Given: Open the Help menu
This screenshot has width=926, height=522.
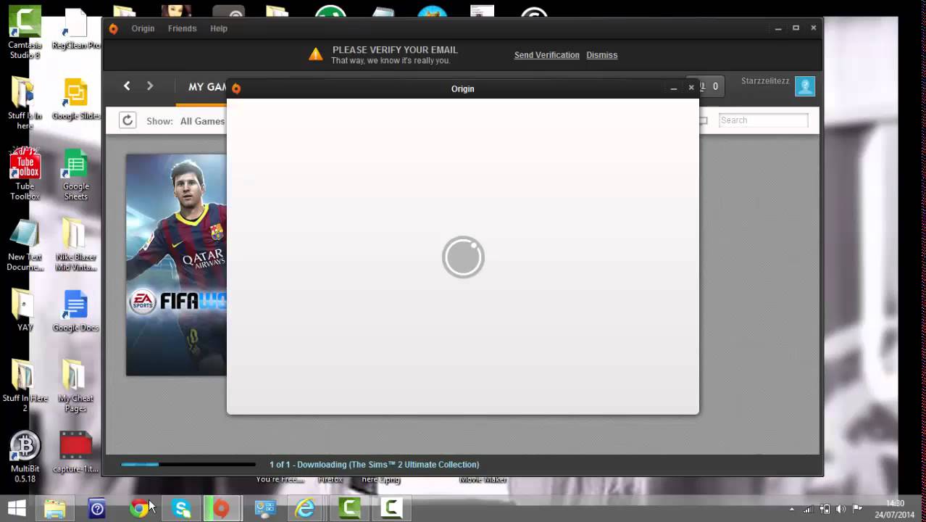Looking at the screenshot, I should [x=219, y=28].
